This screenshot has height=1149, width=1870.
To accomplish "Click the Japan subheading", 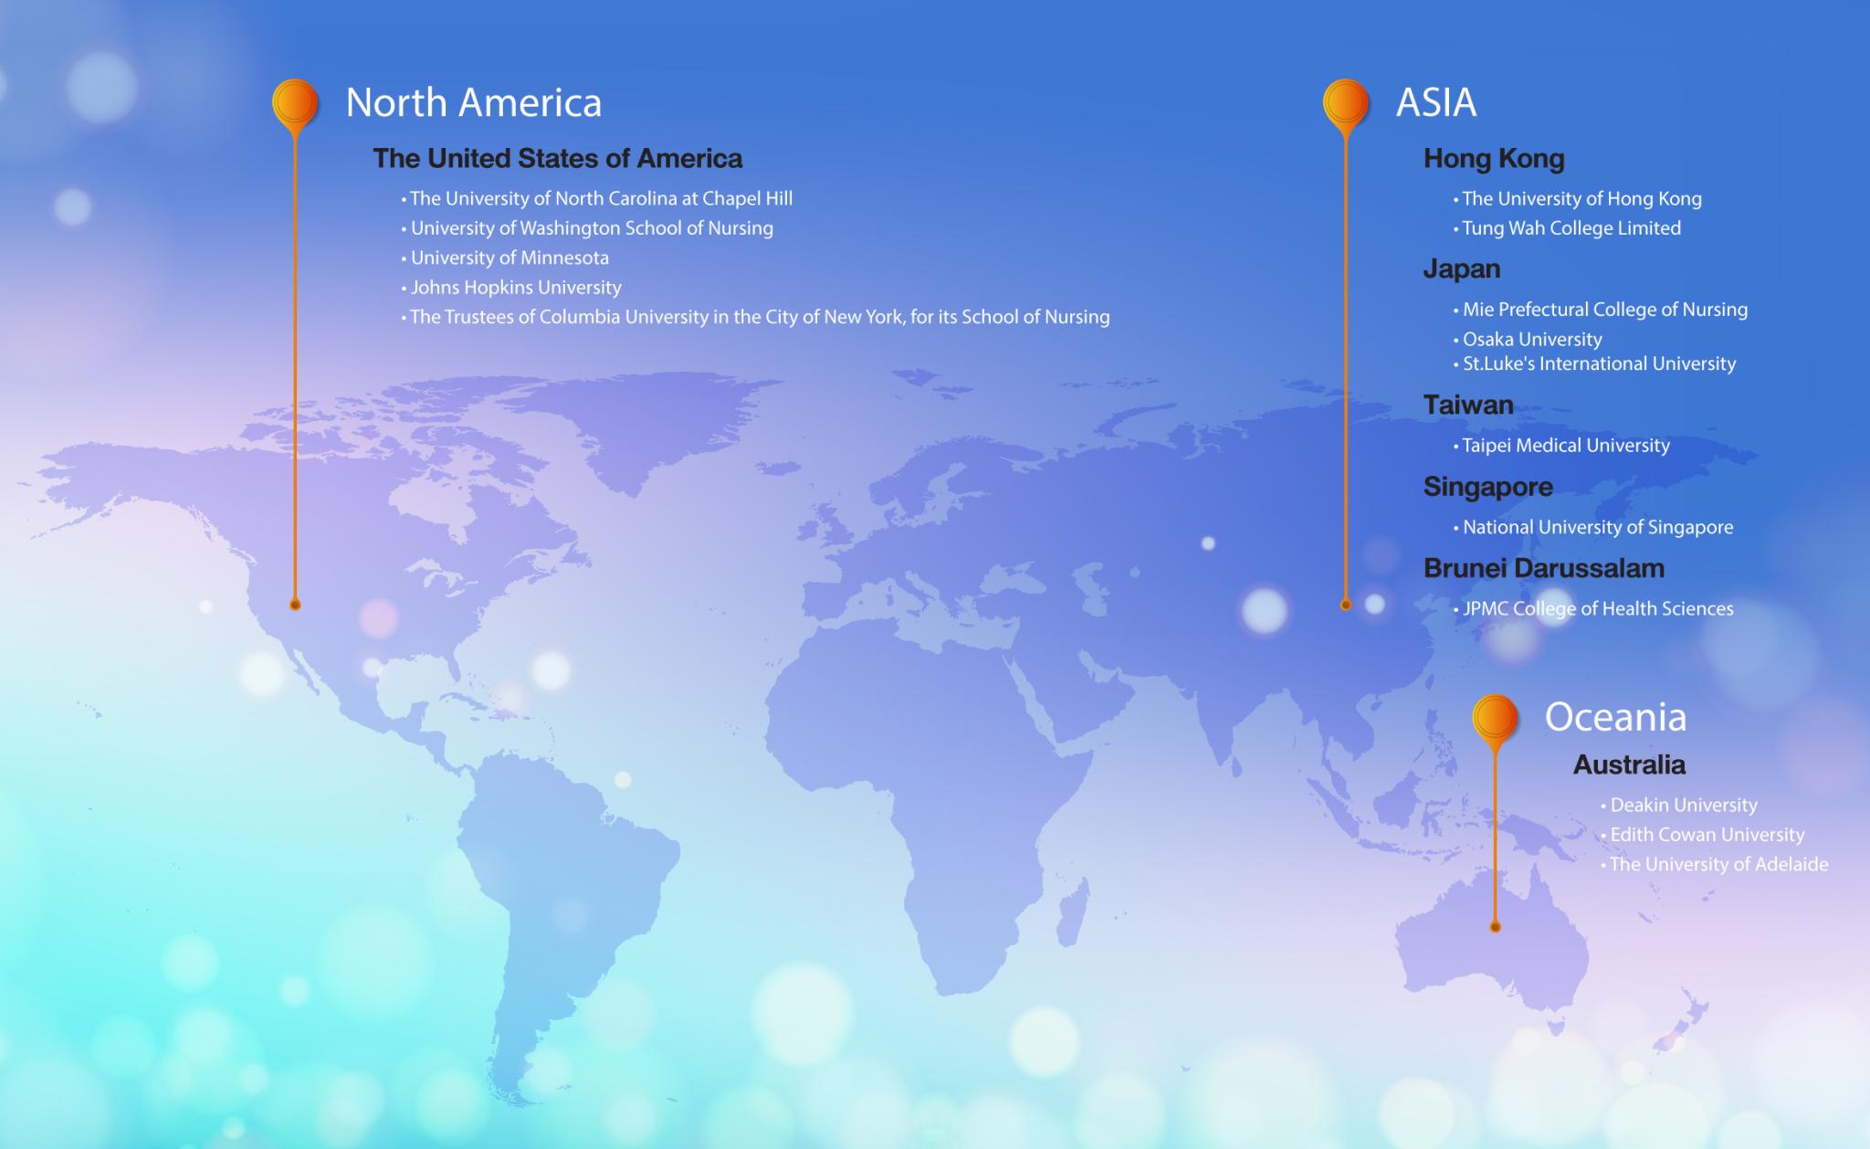I will pos(1462,269).
